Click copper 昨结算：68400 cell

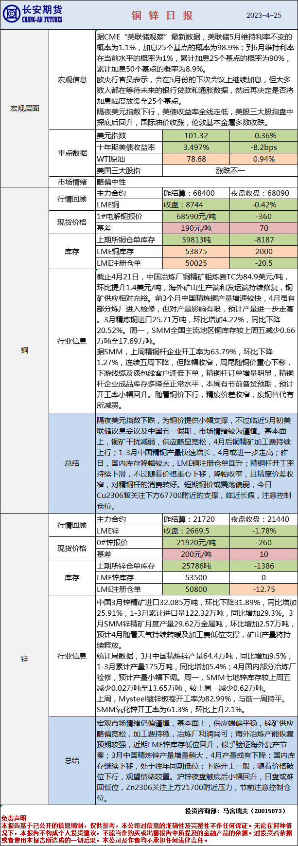point(196,193)
